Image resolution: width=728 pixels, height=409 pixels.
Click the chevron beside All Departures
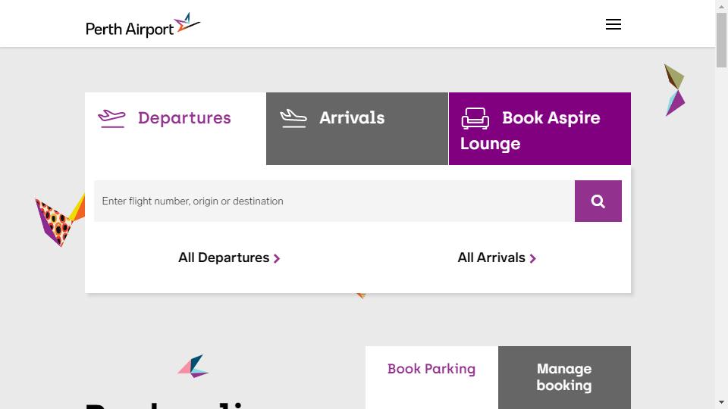click(x=277, y=258)
